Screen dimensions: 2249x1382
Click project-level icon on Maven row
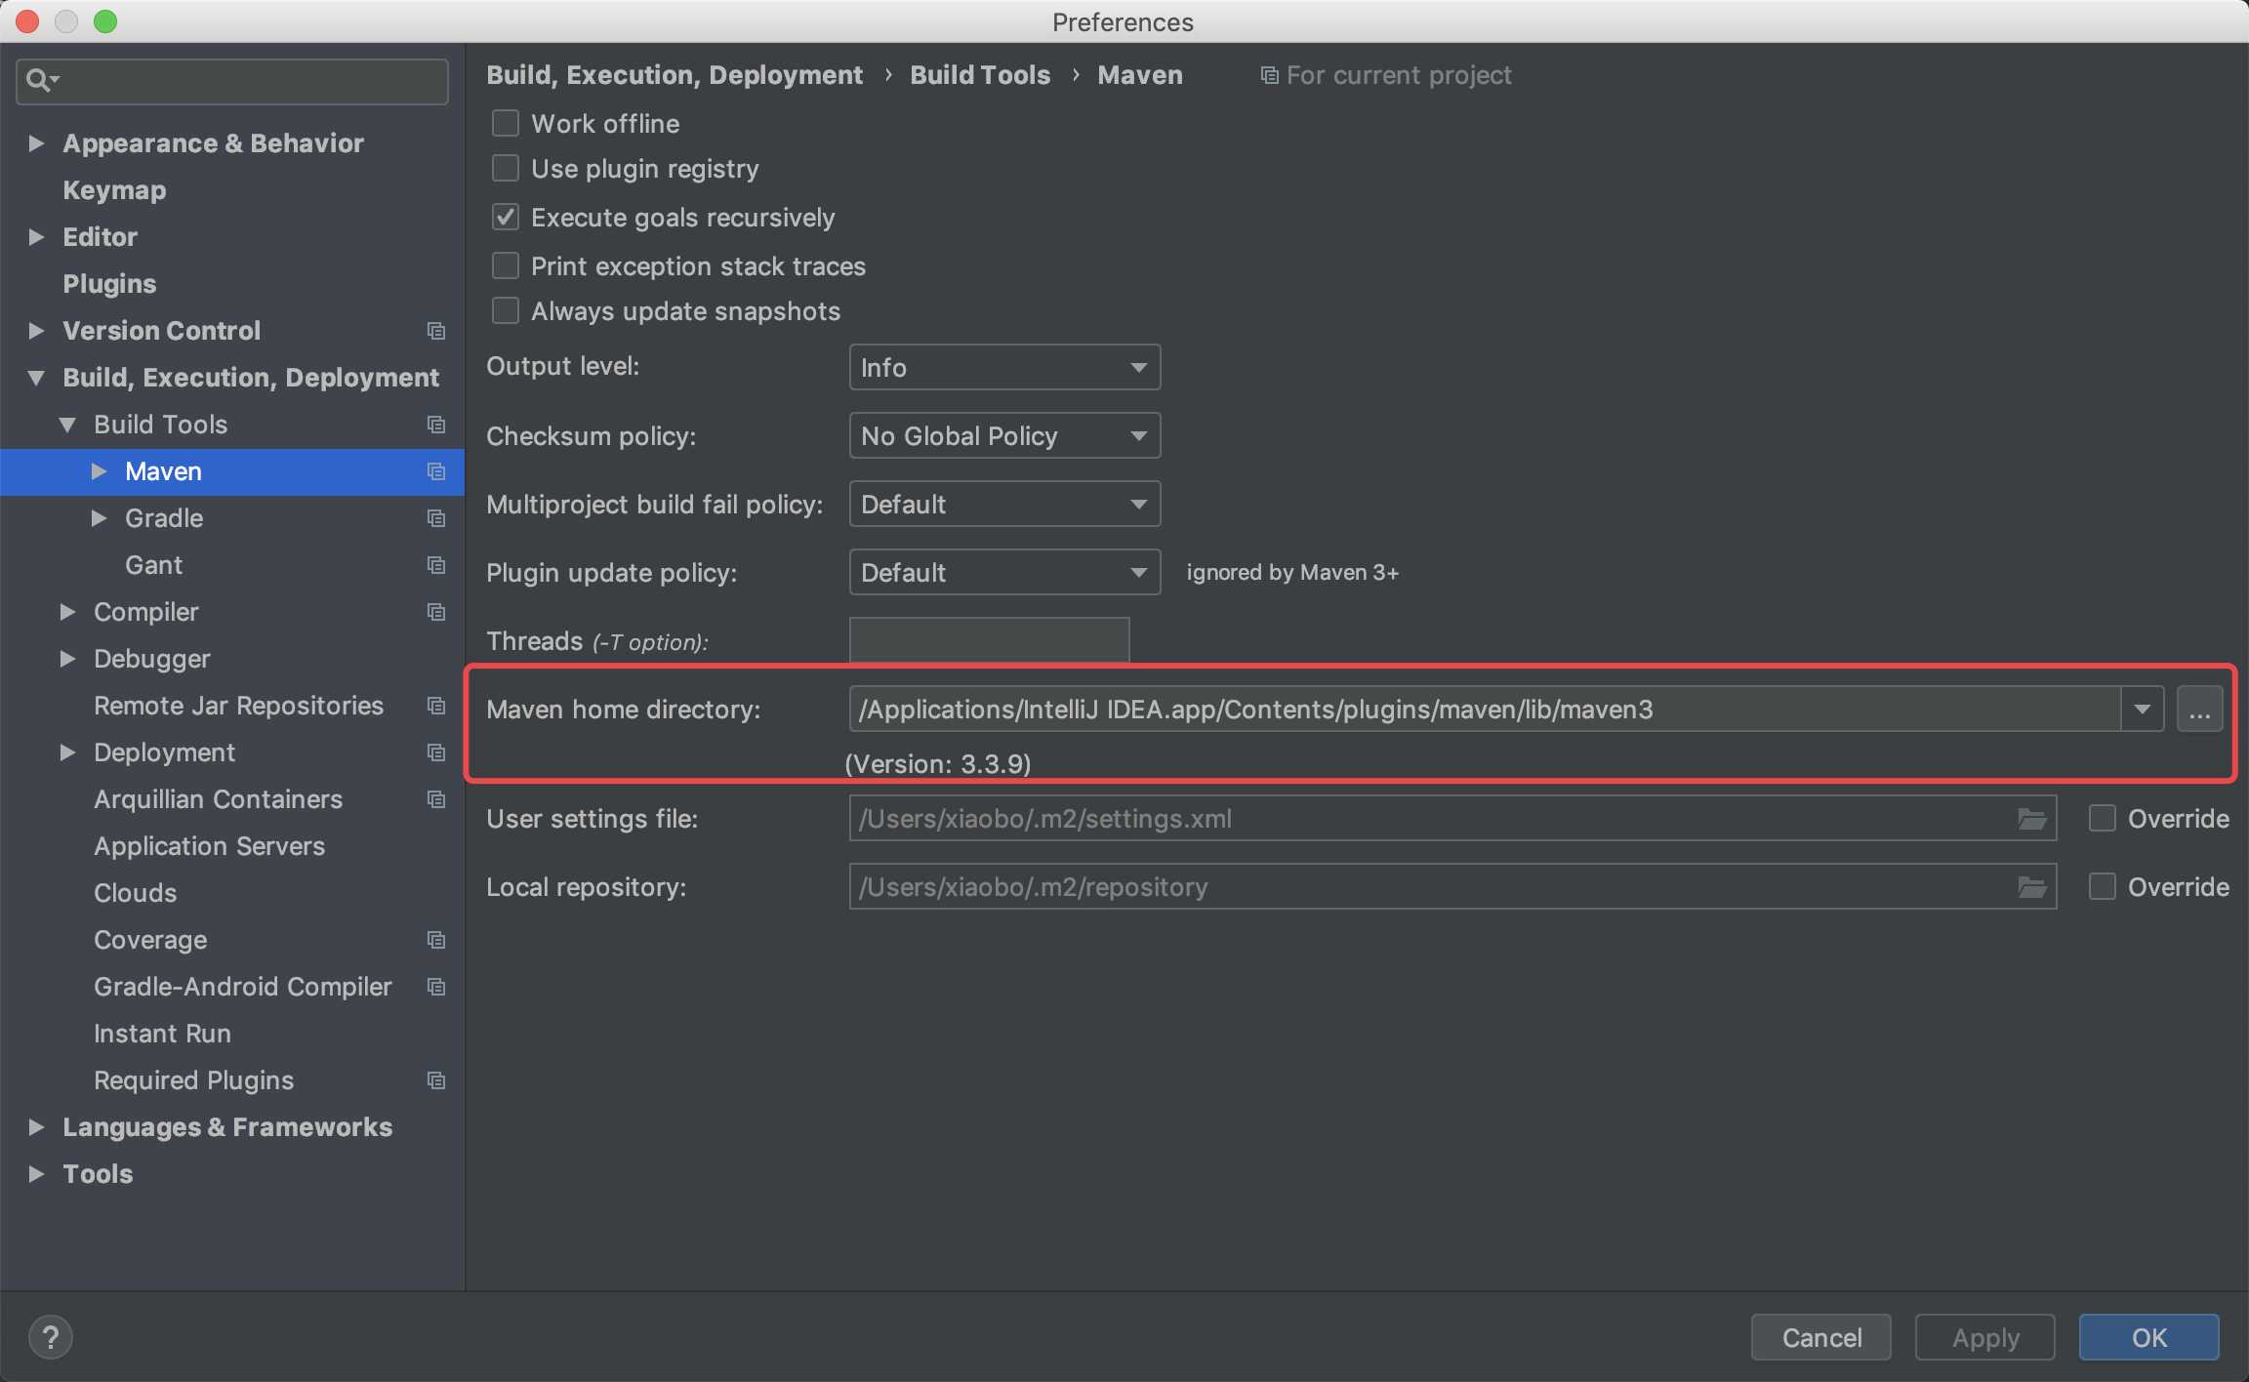coord(436,471)
